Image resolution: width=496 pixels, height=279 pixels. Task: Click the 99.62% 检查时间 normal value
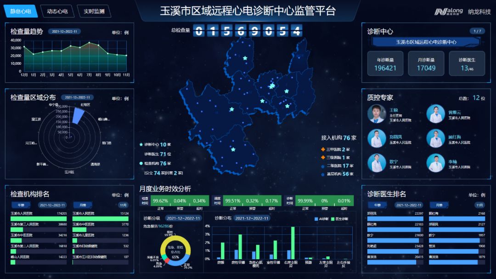tap(160, 201)
